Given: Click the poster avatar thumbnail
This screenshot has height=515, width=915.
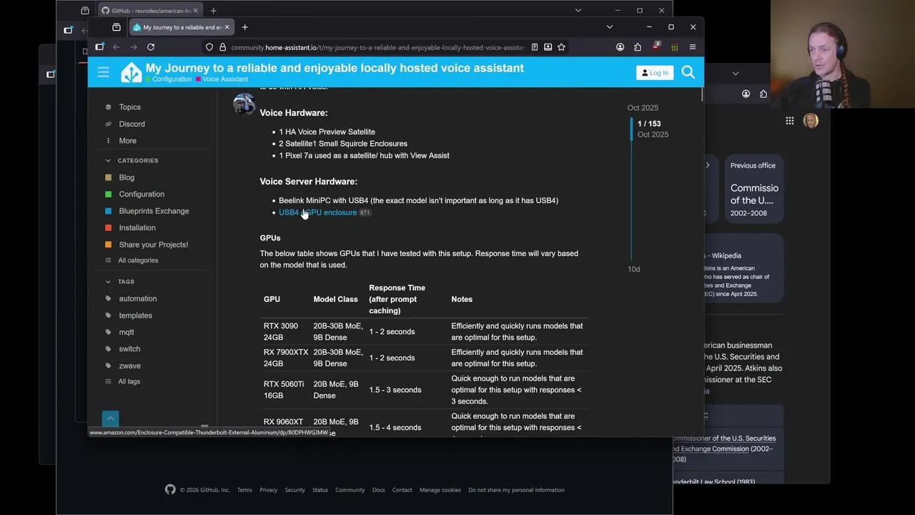Looking at the screenshot, I should click(x=244, y=104).
